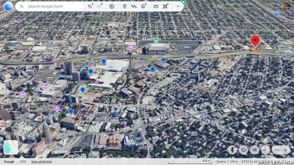Zoom in with the plus button
This screenshot has width=294, height=165.
(286, 150)
